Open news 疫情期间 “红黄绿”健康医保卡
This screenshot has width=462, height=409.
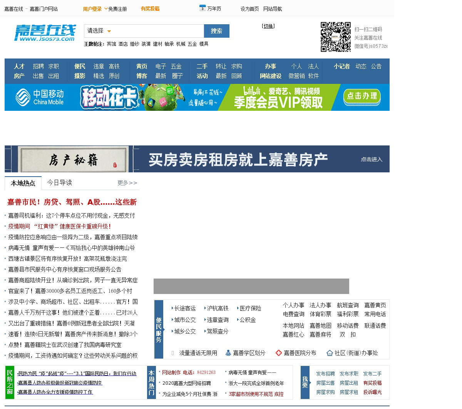pyautogui.click(x=60, y=226)
